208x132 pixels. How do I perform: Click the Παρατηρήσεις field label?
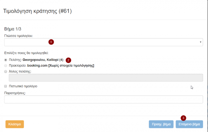coord(15,93)
